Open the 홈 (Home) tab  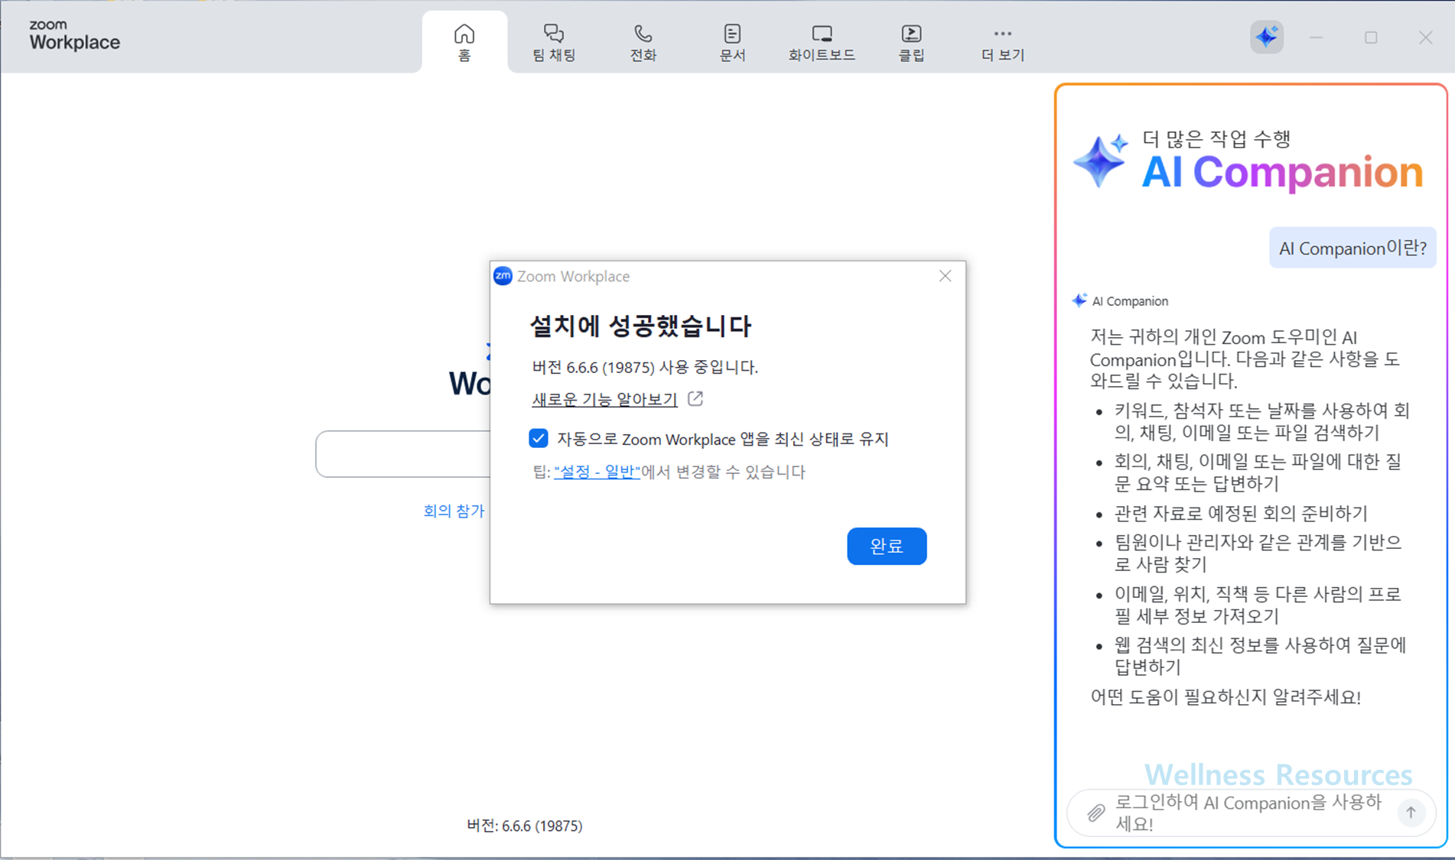464,43
